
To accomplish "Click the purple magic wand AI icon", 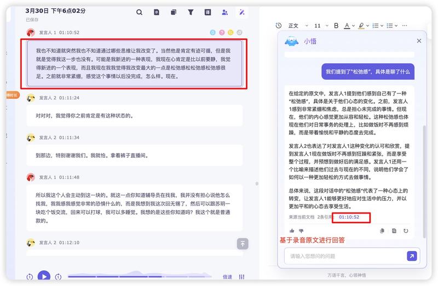I will [x=242, y=12].
